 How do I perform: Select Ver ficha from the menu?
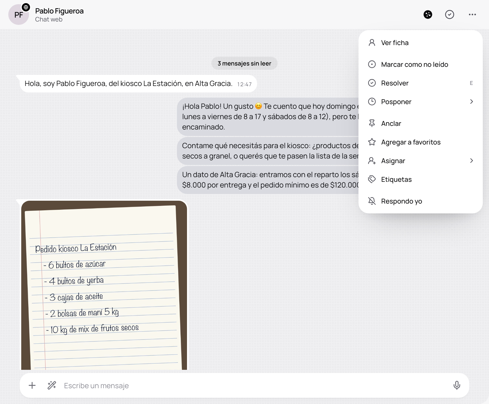click(421, 42)
